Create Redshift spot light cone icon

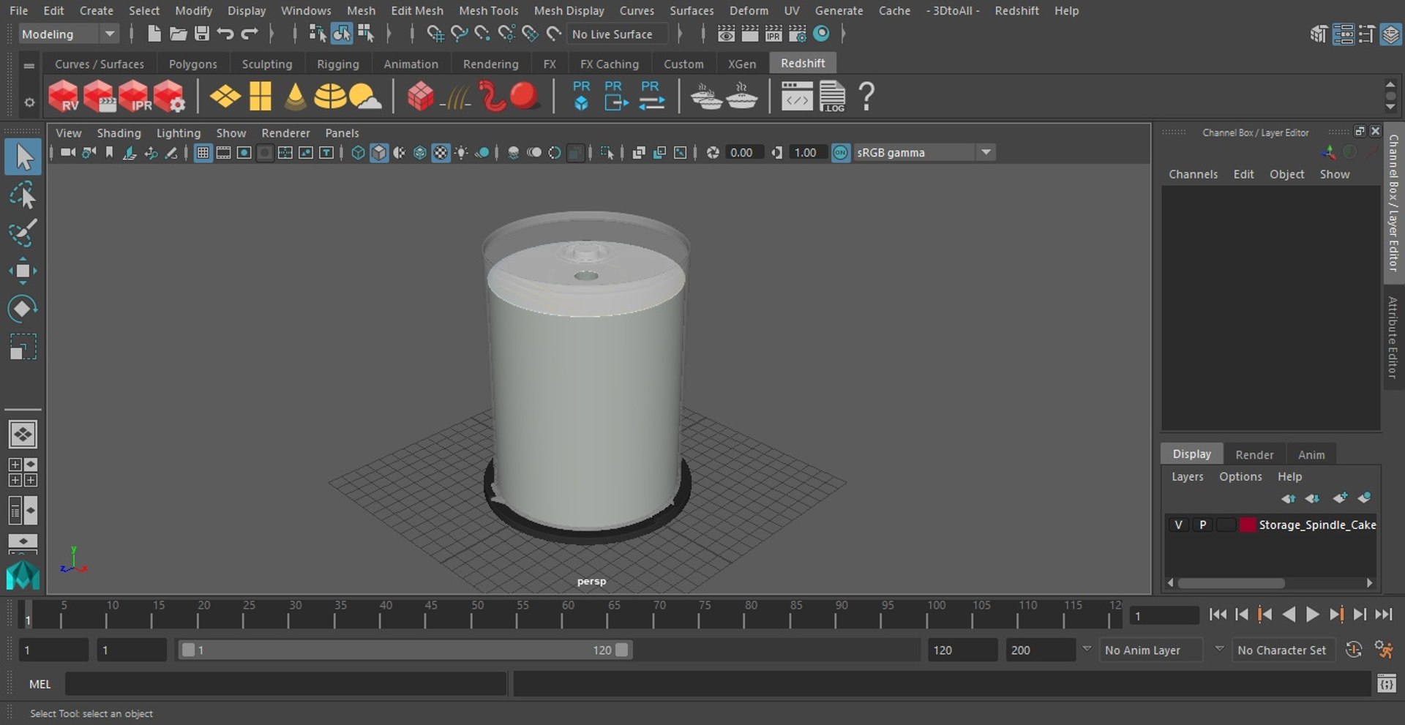coord(295,96)
